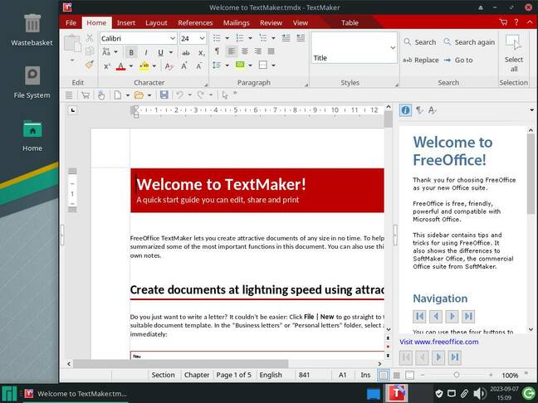The image size is (538, 403).
Task: Open Wastebasket on the desktop
Action: (x=32, y=30)
